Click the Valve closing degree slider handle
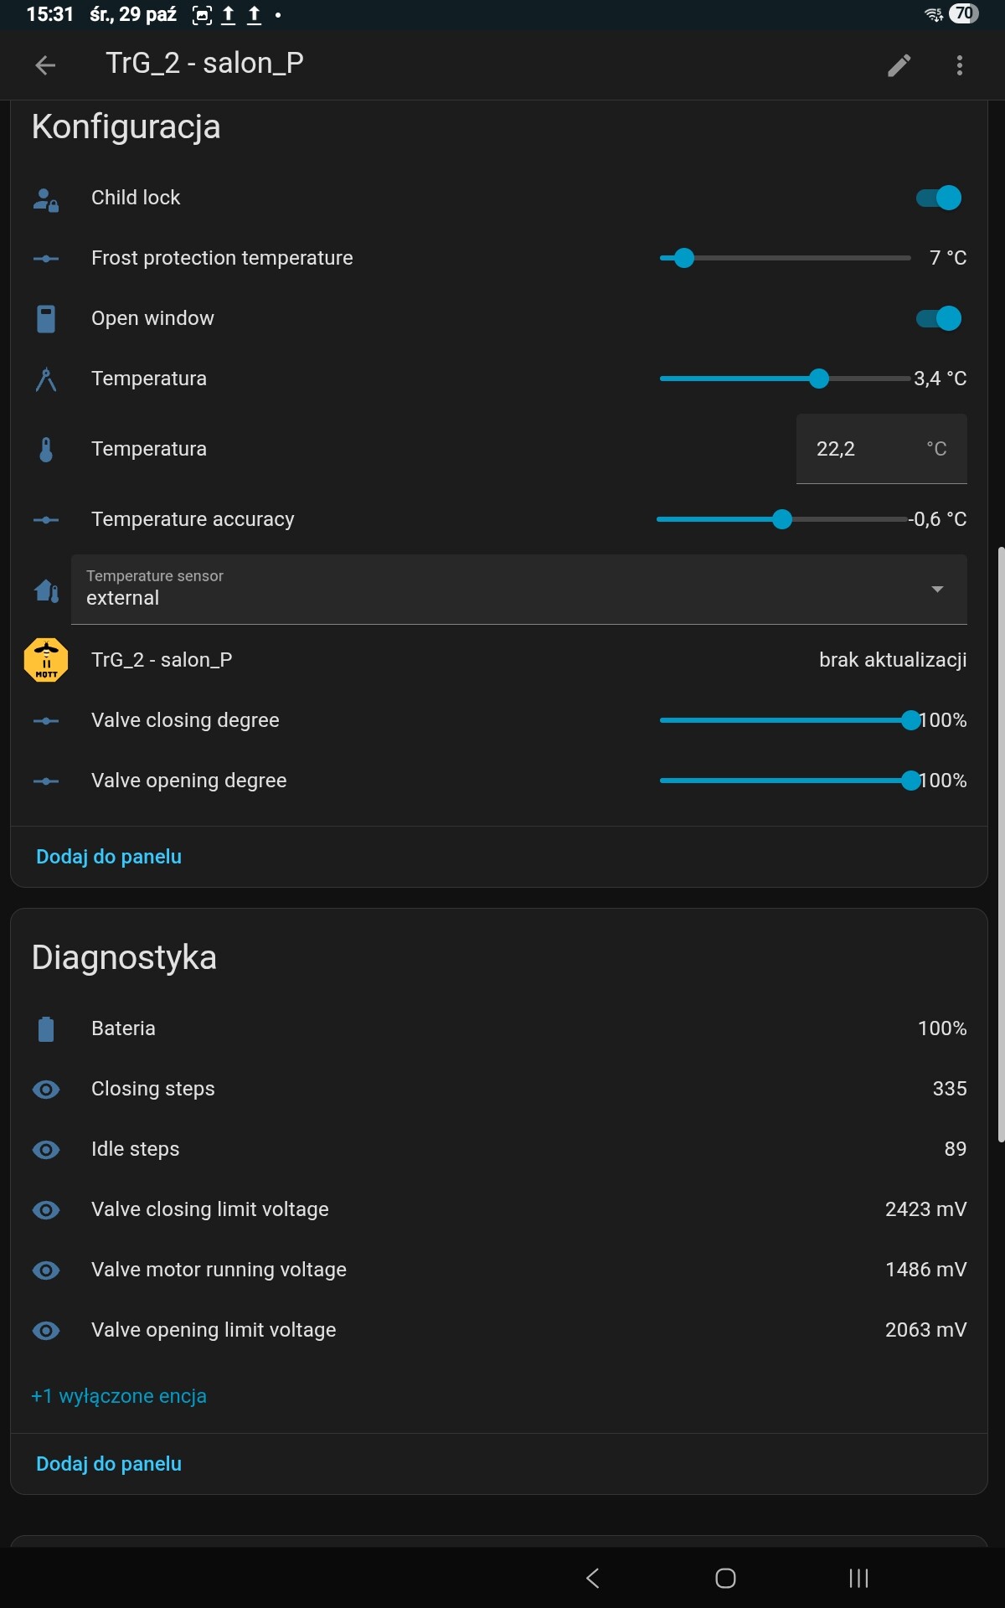 (910, 720)
